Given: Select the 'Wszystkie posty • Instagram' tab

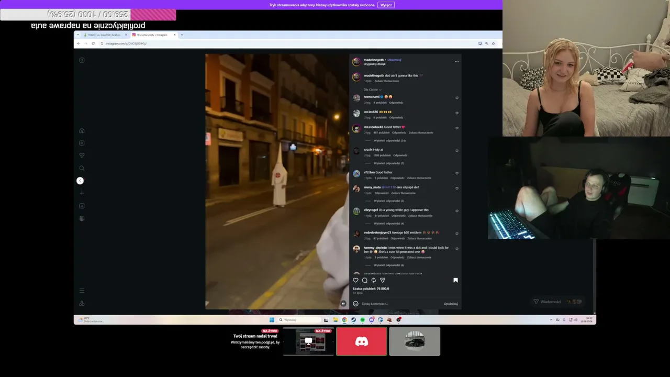Looking at the screenshot, I should click(x=154, y=35).
